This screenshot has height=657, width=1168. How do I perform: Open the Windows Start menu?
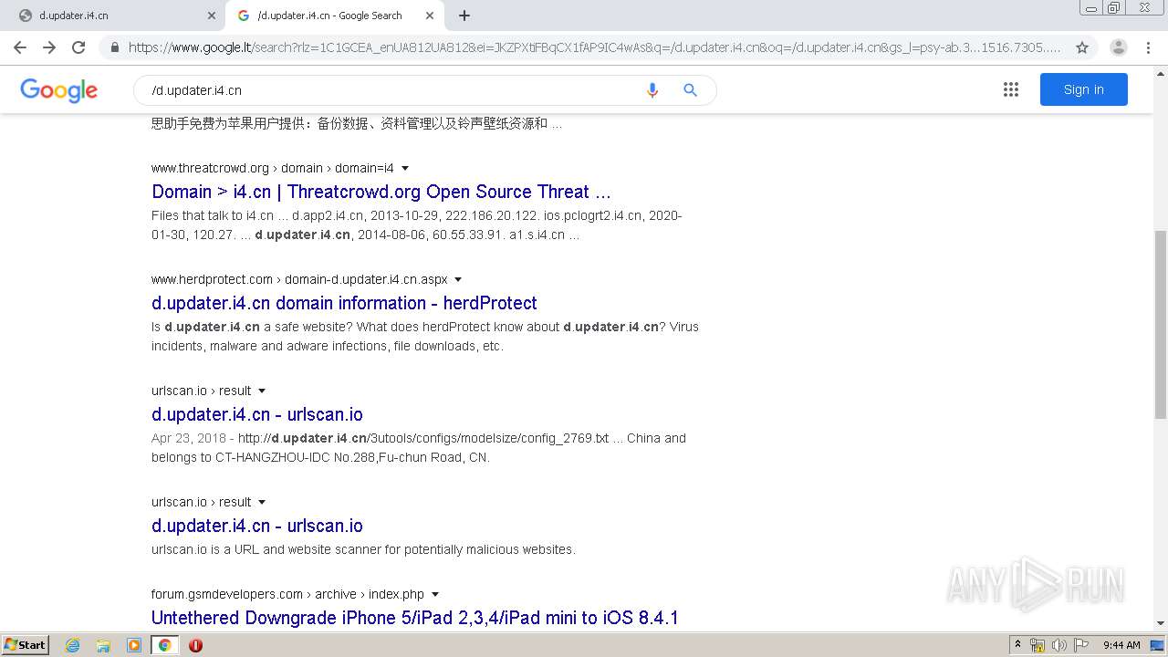point(25,645)
